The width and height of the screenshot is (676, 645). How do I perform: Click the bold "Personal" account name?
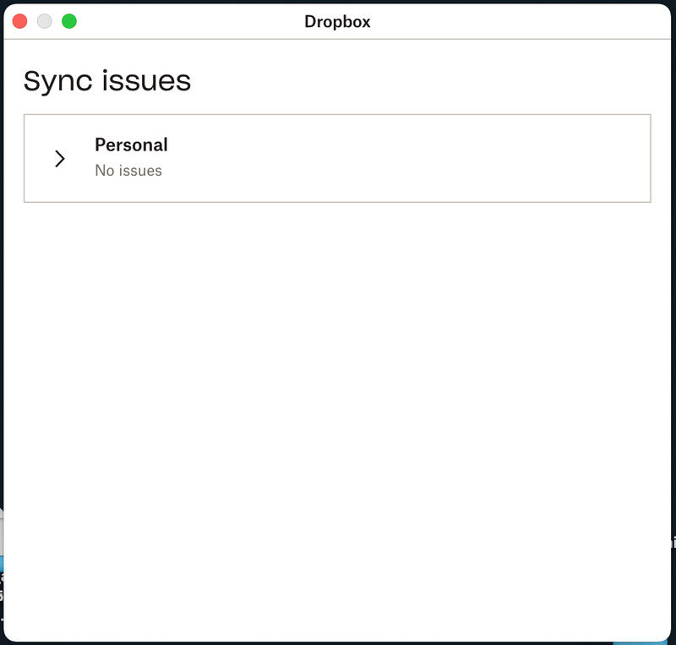[x=131, y=145]
